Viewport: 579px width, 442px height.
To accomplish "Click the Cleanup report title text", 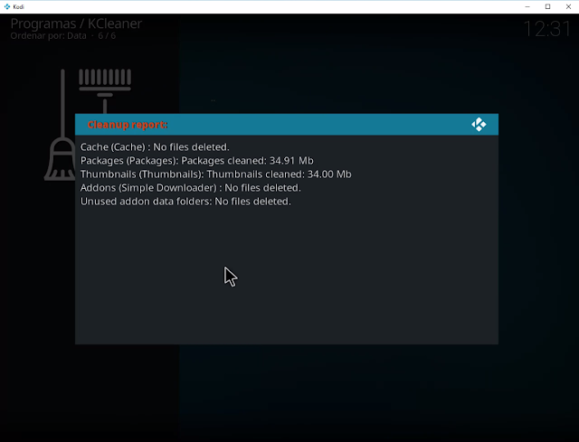I will click(x=128, y=125).
